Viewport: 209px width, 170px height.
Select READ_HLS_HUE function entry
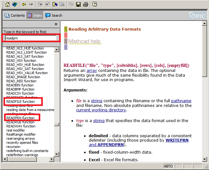point(25,48)
